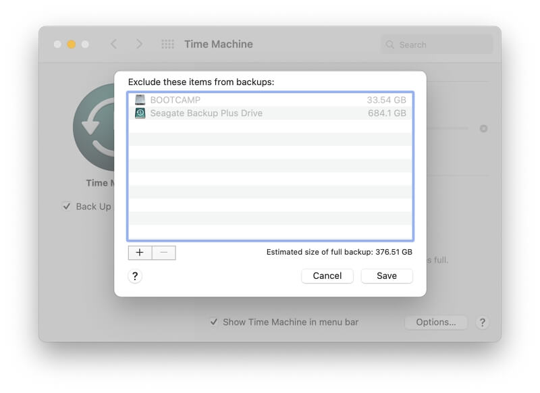Image resolution: width=540 pixels, height=393 pixels.
Task: Click the minus button to remove exclusion
Action: pos(164,253)
